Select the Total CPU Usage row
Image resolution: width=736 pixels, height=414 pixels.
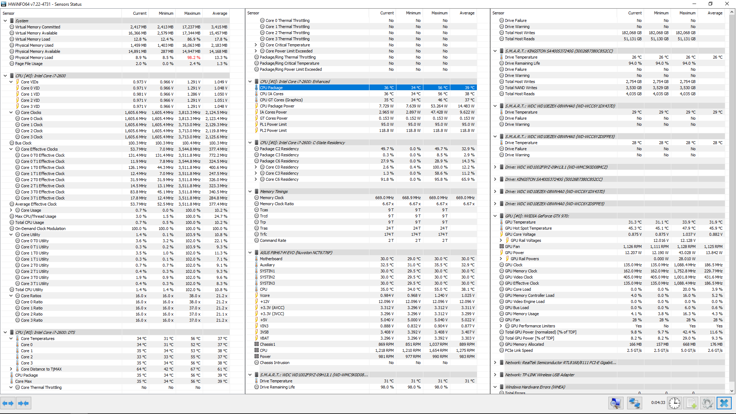(119, 222)
